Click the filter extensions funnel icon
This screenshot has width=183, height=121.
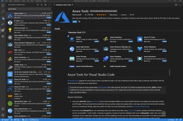[x=38, y=5]
